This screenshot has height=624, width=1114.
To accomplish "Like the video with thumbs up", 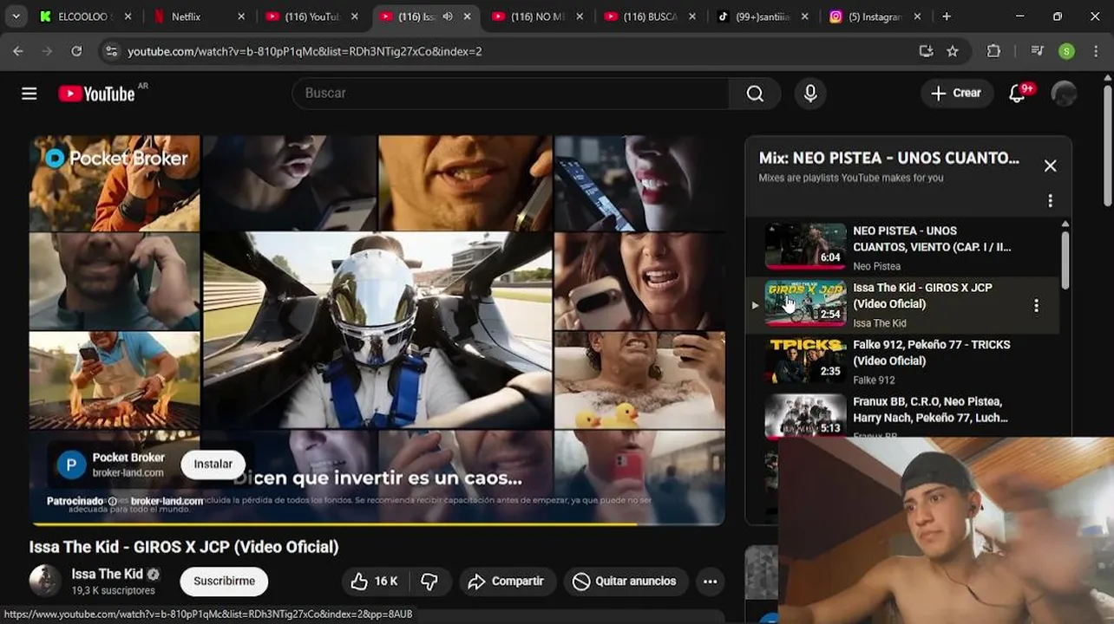I will (x=374, y=581).
